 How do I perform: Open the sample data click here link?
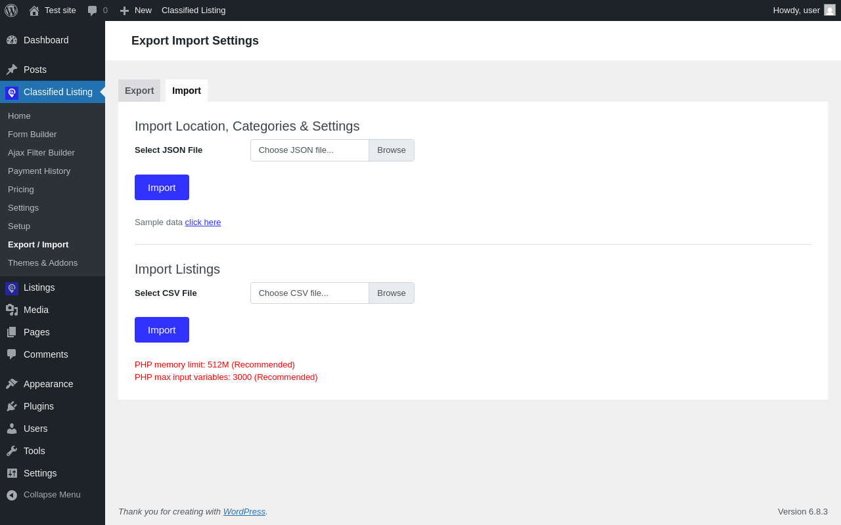coord(203,222)
